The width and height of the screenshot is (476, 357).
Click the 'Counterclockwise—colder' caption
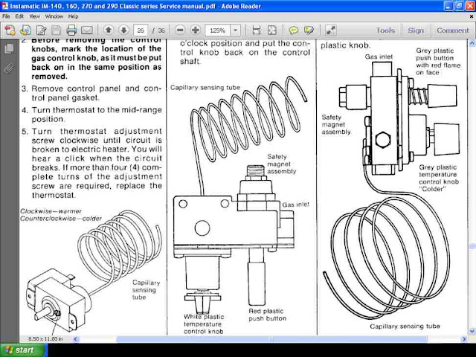(x=61, y=219)
